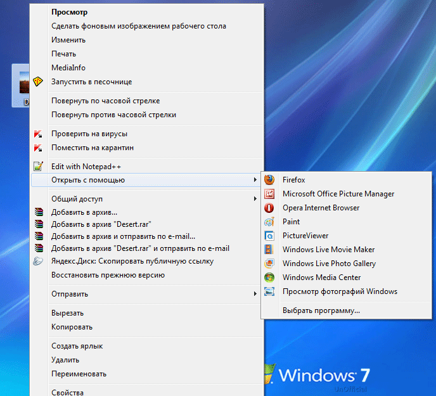
Task: Expand the Отправить submenu arrow
Action: [x=255, y=294]
